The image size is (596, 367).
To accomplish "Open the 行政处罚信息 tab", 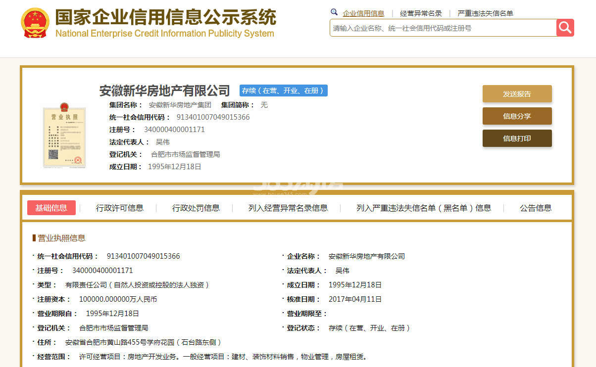I will coord(196,208).
